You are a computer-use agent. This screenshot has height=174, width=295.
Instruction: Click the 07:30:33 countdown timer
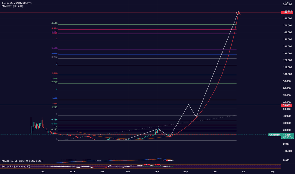[288, 137]
